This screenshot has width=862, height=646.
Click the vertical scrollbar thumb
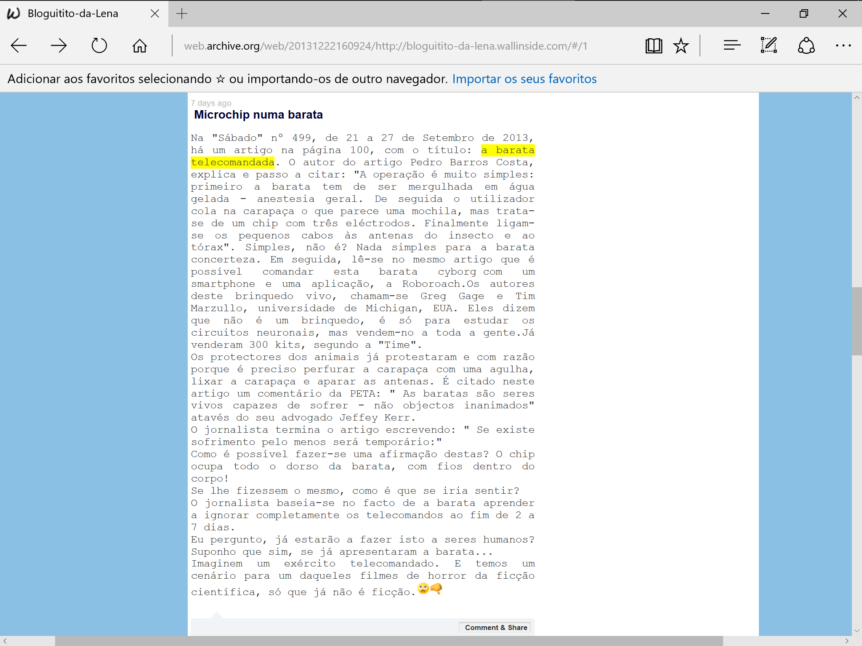pyautogui.click(x=857, y=321)
